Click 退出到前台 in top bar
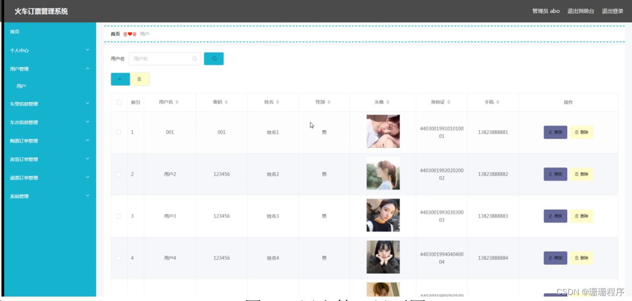Screen dimensions: 632x301 pyautogui.click(x=581, y=11)
